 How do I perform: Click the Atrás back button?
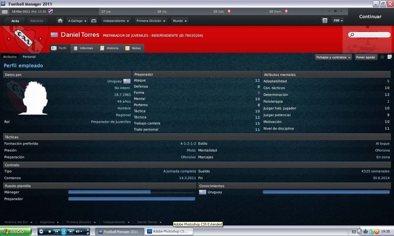(15, 21)
